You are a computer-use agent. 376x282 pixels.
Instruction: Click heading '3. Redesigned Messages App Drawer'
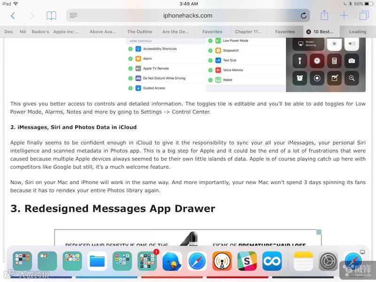pyautogui.click(x=113, y=209)
